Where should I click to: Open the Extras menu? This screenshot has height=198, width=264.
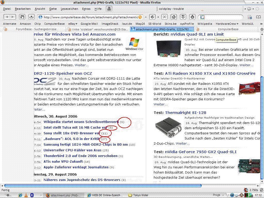point(86,9)
